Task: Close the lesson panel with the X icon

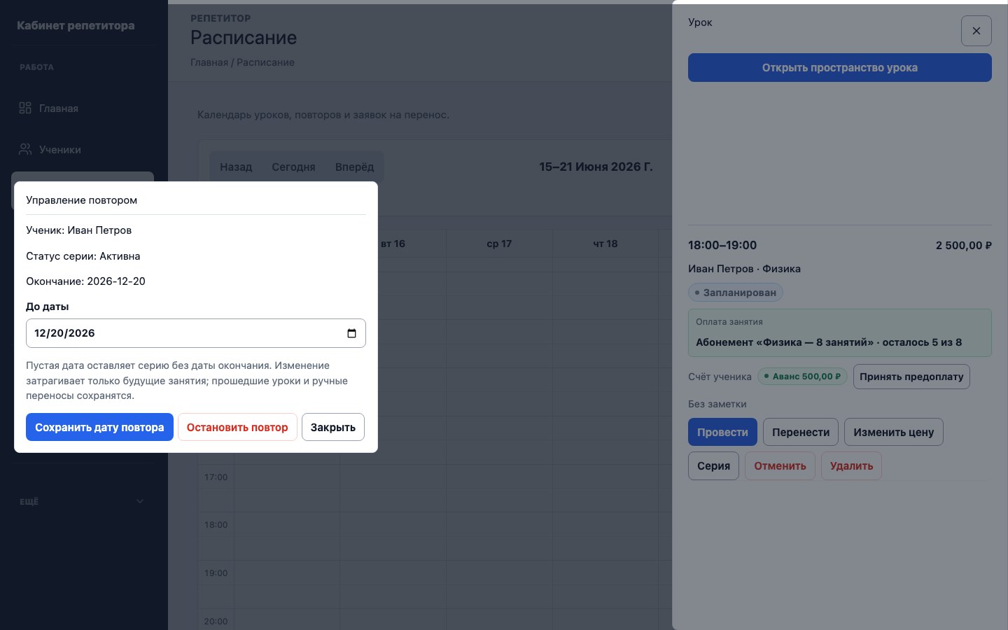Action: (976, 31)
